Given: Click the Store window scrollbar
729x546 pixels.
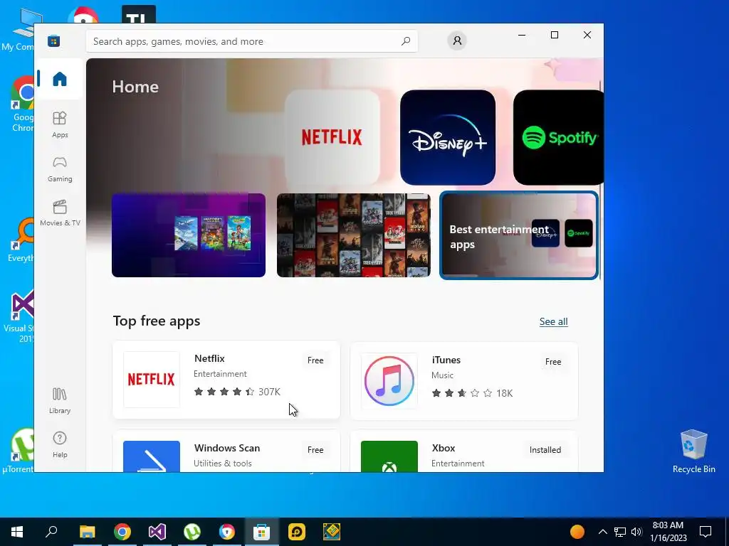Looking at the screenshot, I should coord(600,180).
